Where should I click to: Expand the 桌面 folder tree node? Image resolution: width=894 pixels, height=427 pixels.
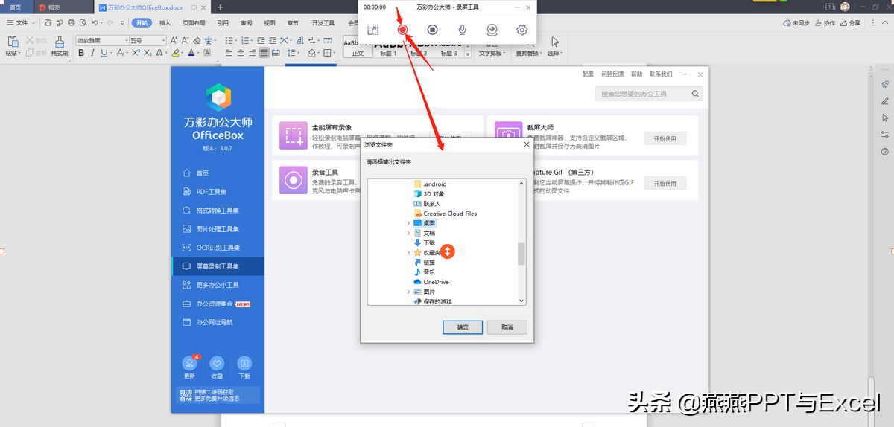[x=408, y=223]
